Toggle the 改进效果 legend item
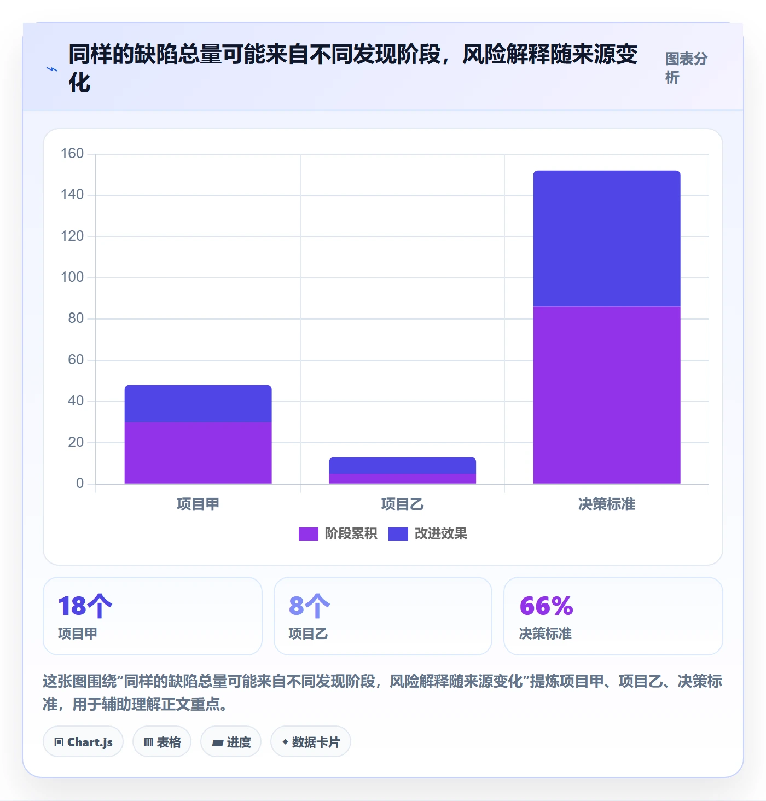This screenshot has height=801, width=766. (x=428, y=533)
